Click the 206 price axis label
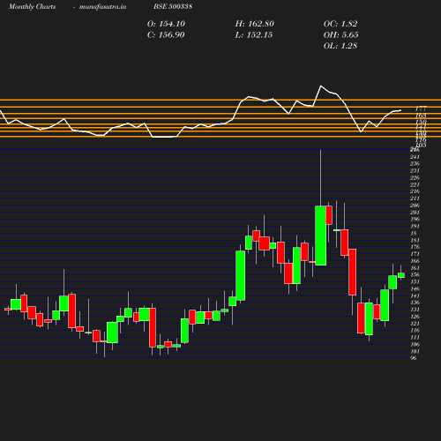Viewport: 441px width, 441px height. (415, 206)
